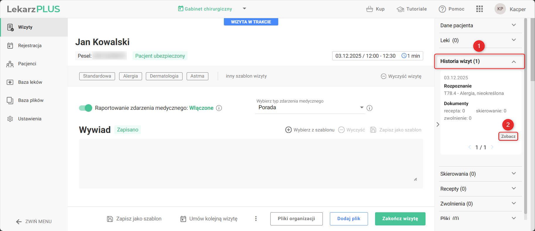535x231 pixels.
Task: Click the apps grid icon in header
Action: point(479,9)
